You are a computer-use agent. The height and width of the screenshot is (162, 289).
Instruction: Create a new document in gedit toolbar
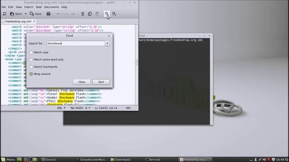pos(5,14)
